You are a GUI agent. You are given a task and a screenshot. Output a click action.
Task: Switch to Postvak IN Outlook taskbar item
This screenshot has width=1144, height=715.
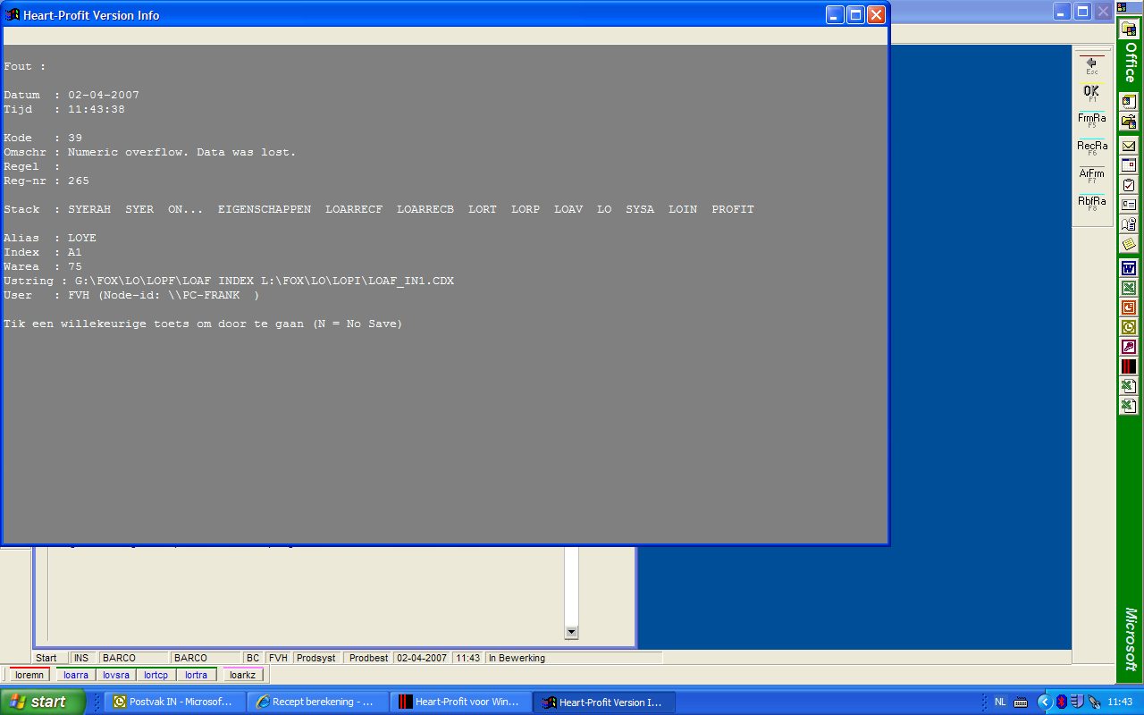click(x=174, y=702)
